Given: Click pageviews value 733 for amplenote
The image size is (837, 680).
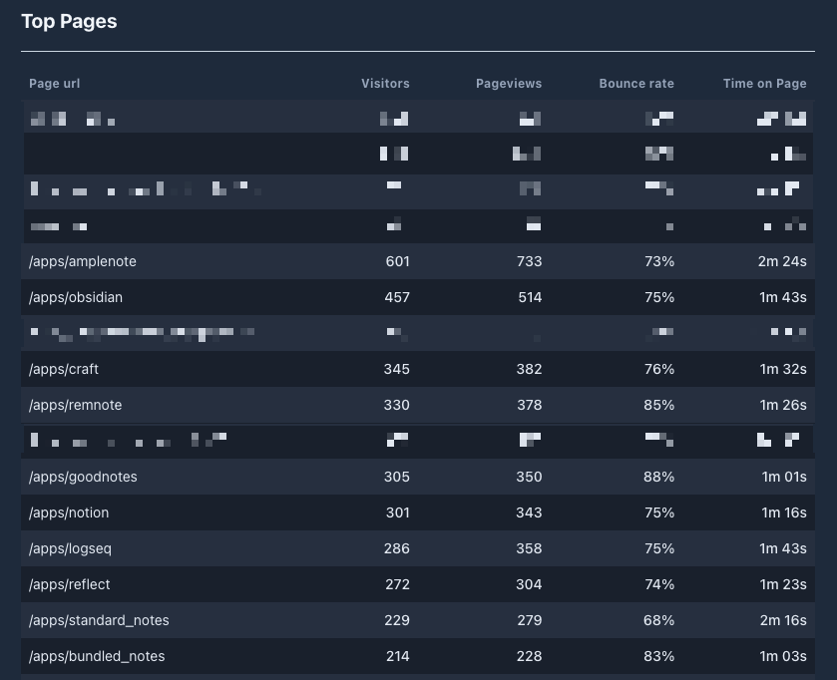Looking at the screenshot, I should coord(530,261).
